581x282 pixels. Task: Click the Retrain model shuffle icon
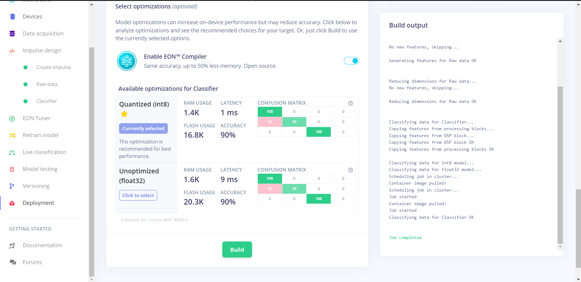[12, 135]
